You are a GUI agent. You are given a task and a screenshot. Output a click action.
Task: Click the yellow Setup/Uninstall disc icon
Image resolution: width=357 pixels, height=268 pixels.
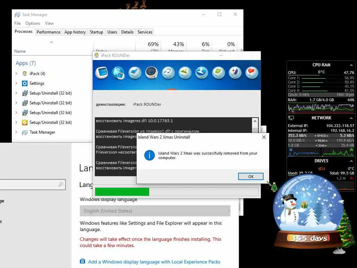point(25,122)
